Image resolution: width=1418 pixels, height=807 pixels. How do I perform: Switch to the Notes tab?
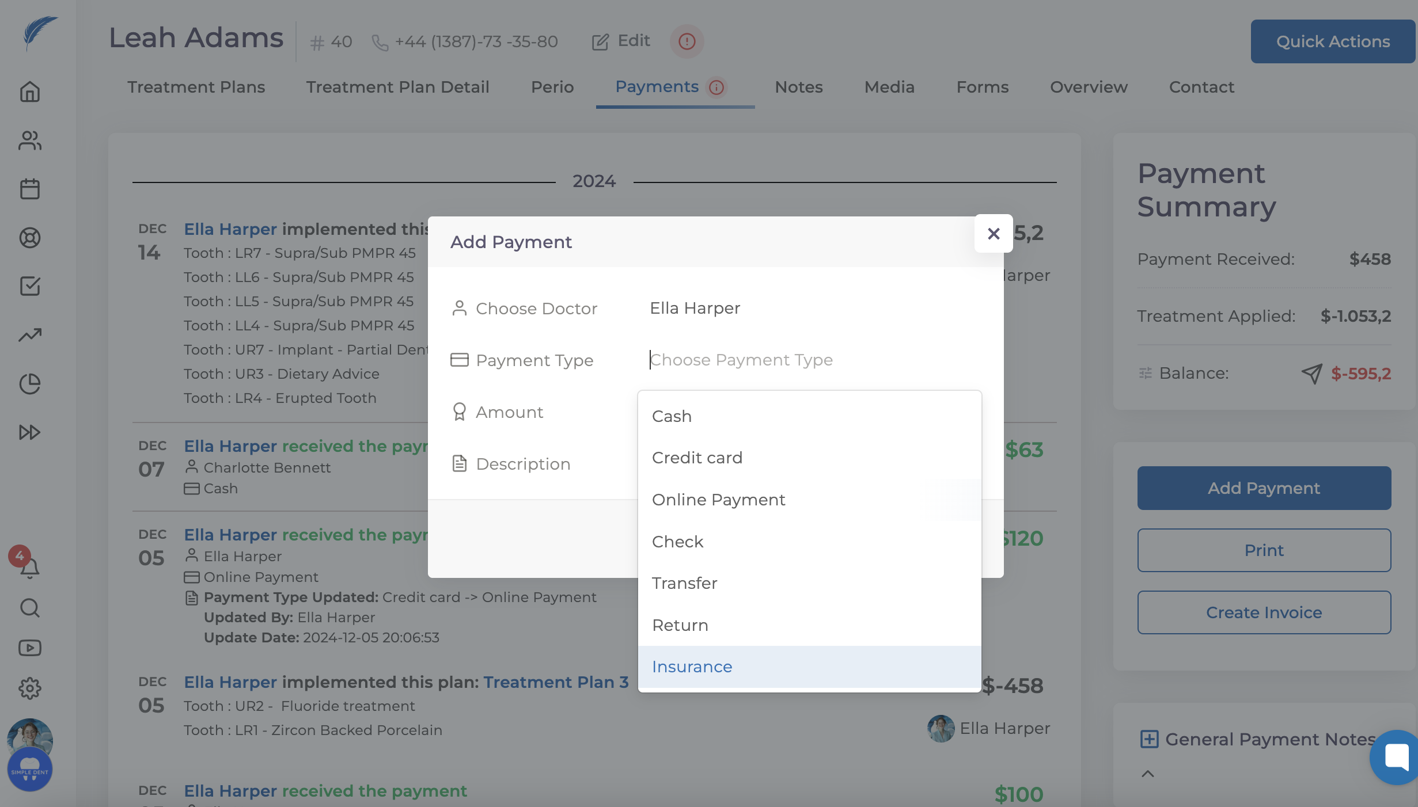tap(798, 87)
